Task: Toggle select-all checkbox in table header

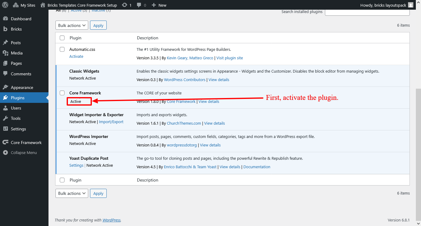Action: (62, 38)
